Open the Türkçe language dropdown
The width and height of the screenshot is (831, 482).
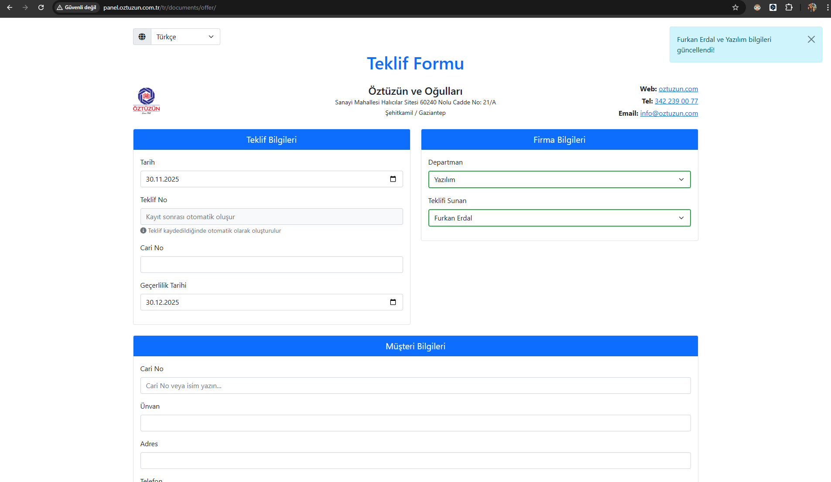point(185,37)
